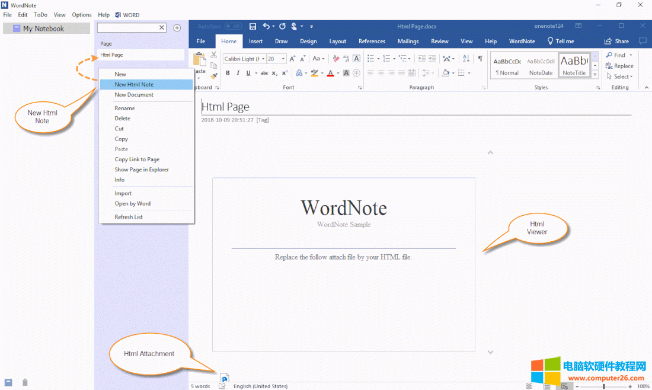
Task: Open the bulleted list icon
Action: click(x=371, y=59)
